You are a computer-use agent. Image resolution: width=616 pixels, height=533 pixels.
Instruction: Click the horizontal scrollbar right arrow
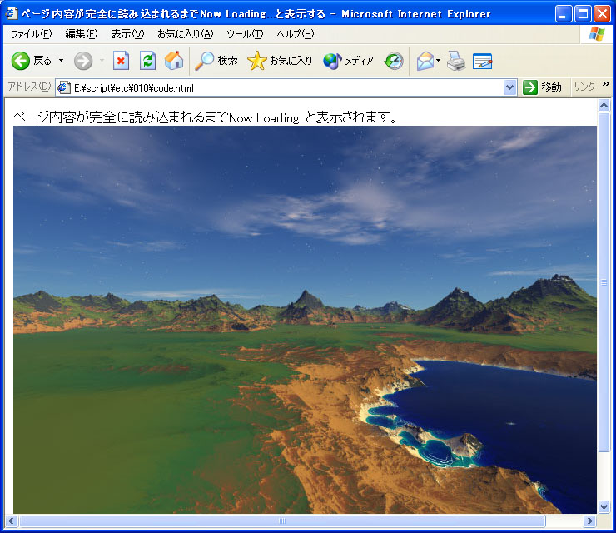point(589,521)
